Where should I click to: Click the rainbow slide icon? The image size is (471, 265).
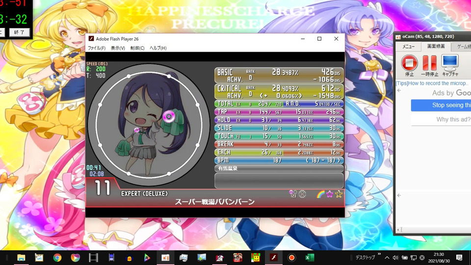[x=320, y=194]
